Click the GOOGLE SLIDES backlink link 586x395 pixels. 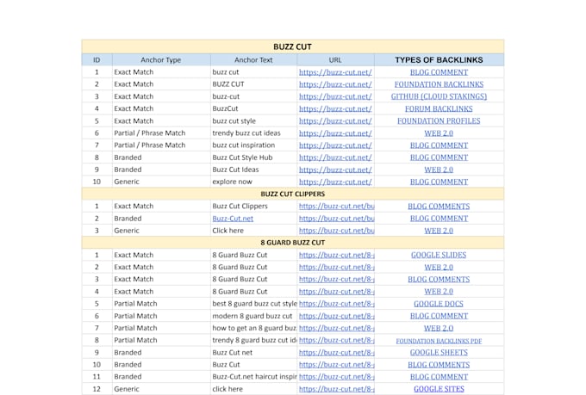pyautogui.click(x=439, y=255)
